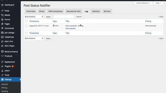166x93 pixels.
Task: Click the Media icon in sidebar
Action: (2, 15)
